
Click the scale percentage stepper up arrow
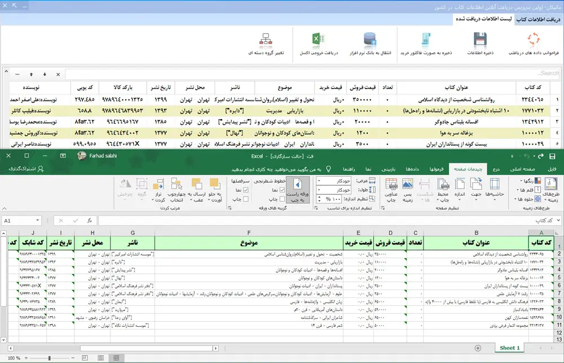point(319,197)
